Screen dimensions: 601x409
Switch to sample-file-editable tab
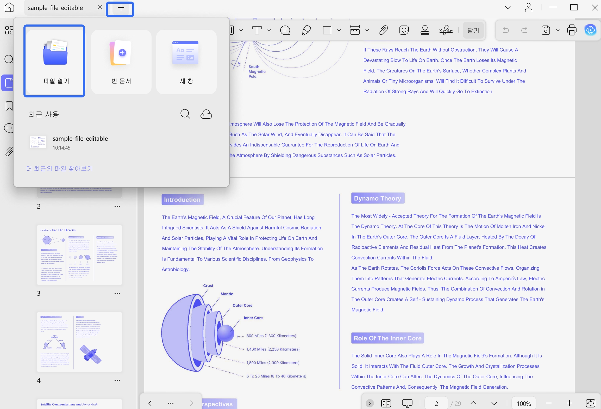point(55,8)
